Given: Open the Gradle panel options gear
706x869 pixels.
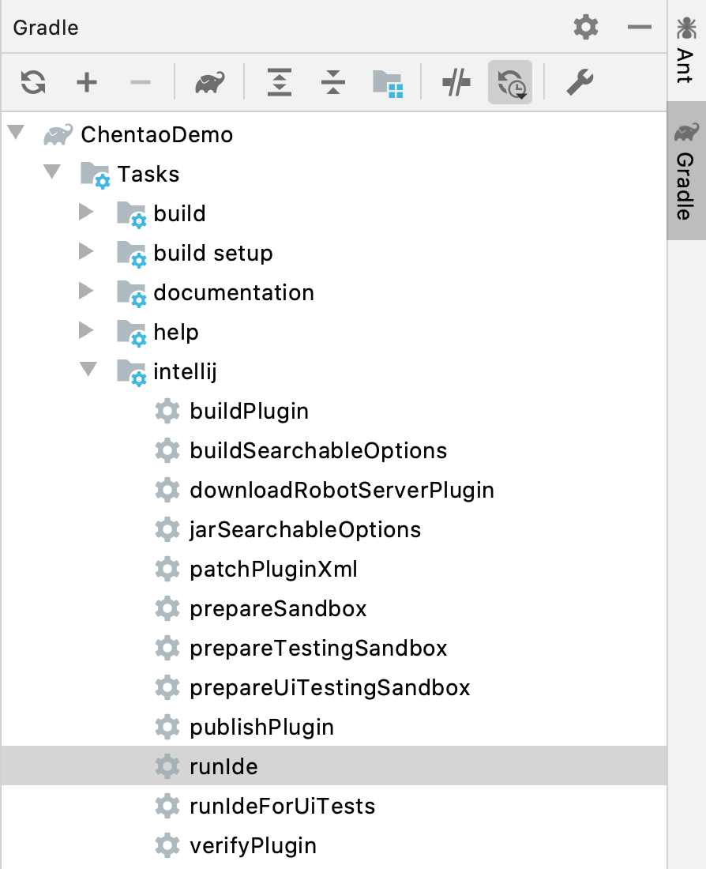Looking at the screenshot, I should 585,27.
